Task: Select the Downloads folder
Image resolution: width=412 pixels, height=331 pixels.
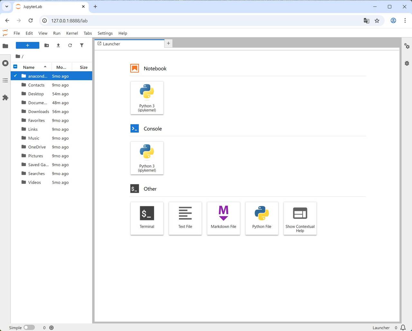Action: [x=51, y=111]
